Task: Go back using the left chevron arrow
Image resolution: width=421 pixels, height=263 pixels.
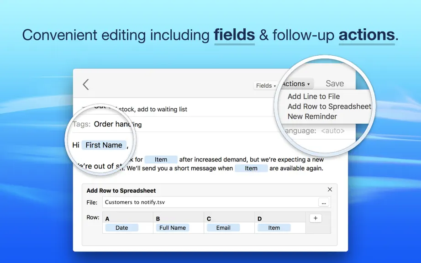Action: 86,84
